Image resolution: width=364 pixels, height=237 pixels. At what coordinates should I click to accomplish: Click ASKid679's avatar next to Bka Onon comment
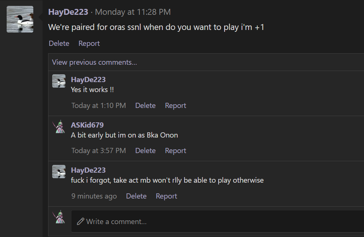coord(59,126)
